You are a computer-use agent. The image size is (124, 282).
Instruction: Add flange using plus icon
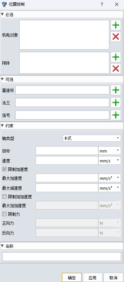coord(115,102)
